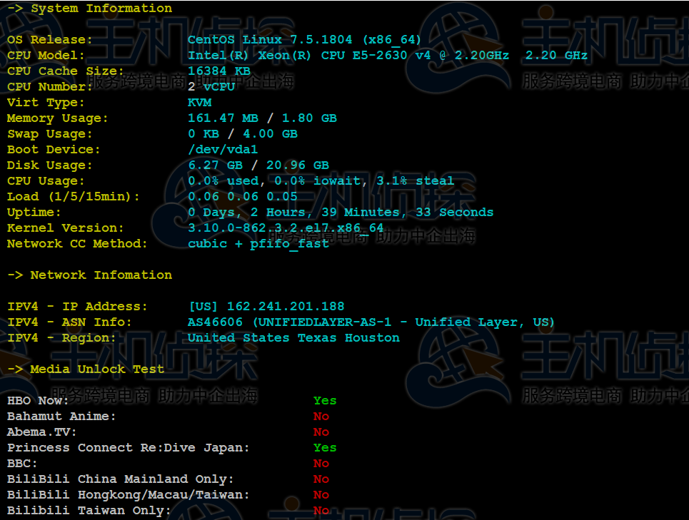Select the 'No' result for Bahamut Anime
The height and width of the screenshot is (520, 689).
[321, 417]
